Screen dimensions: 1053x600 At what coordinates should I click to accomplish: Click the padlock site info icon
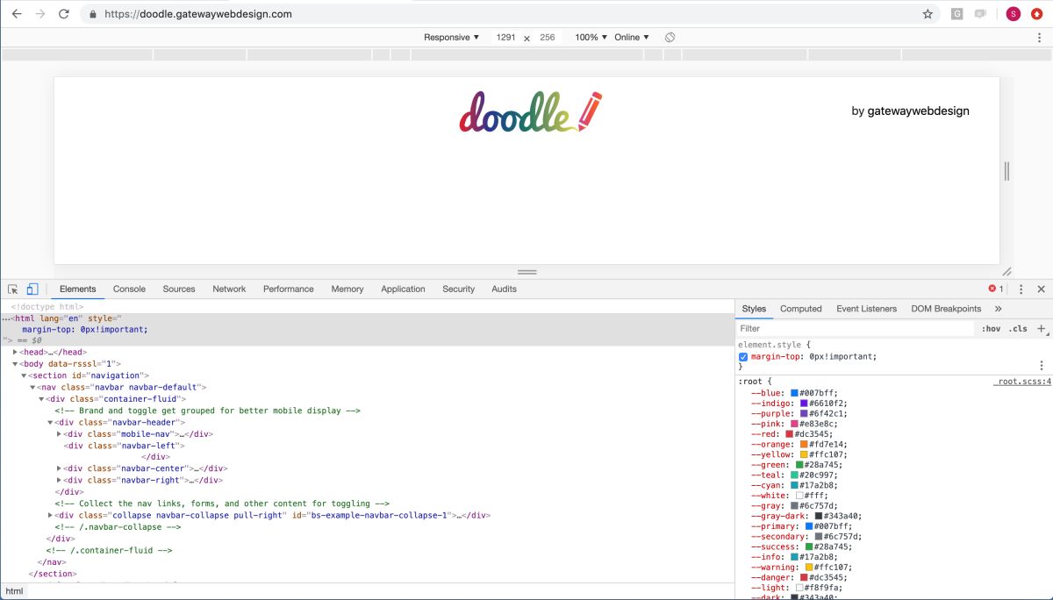pos(92,14)
